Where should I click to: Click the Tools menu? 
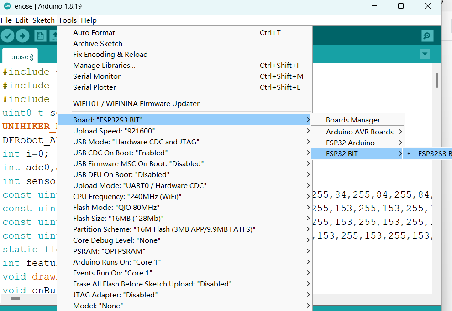pos(68,20)
